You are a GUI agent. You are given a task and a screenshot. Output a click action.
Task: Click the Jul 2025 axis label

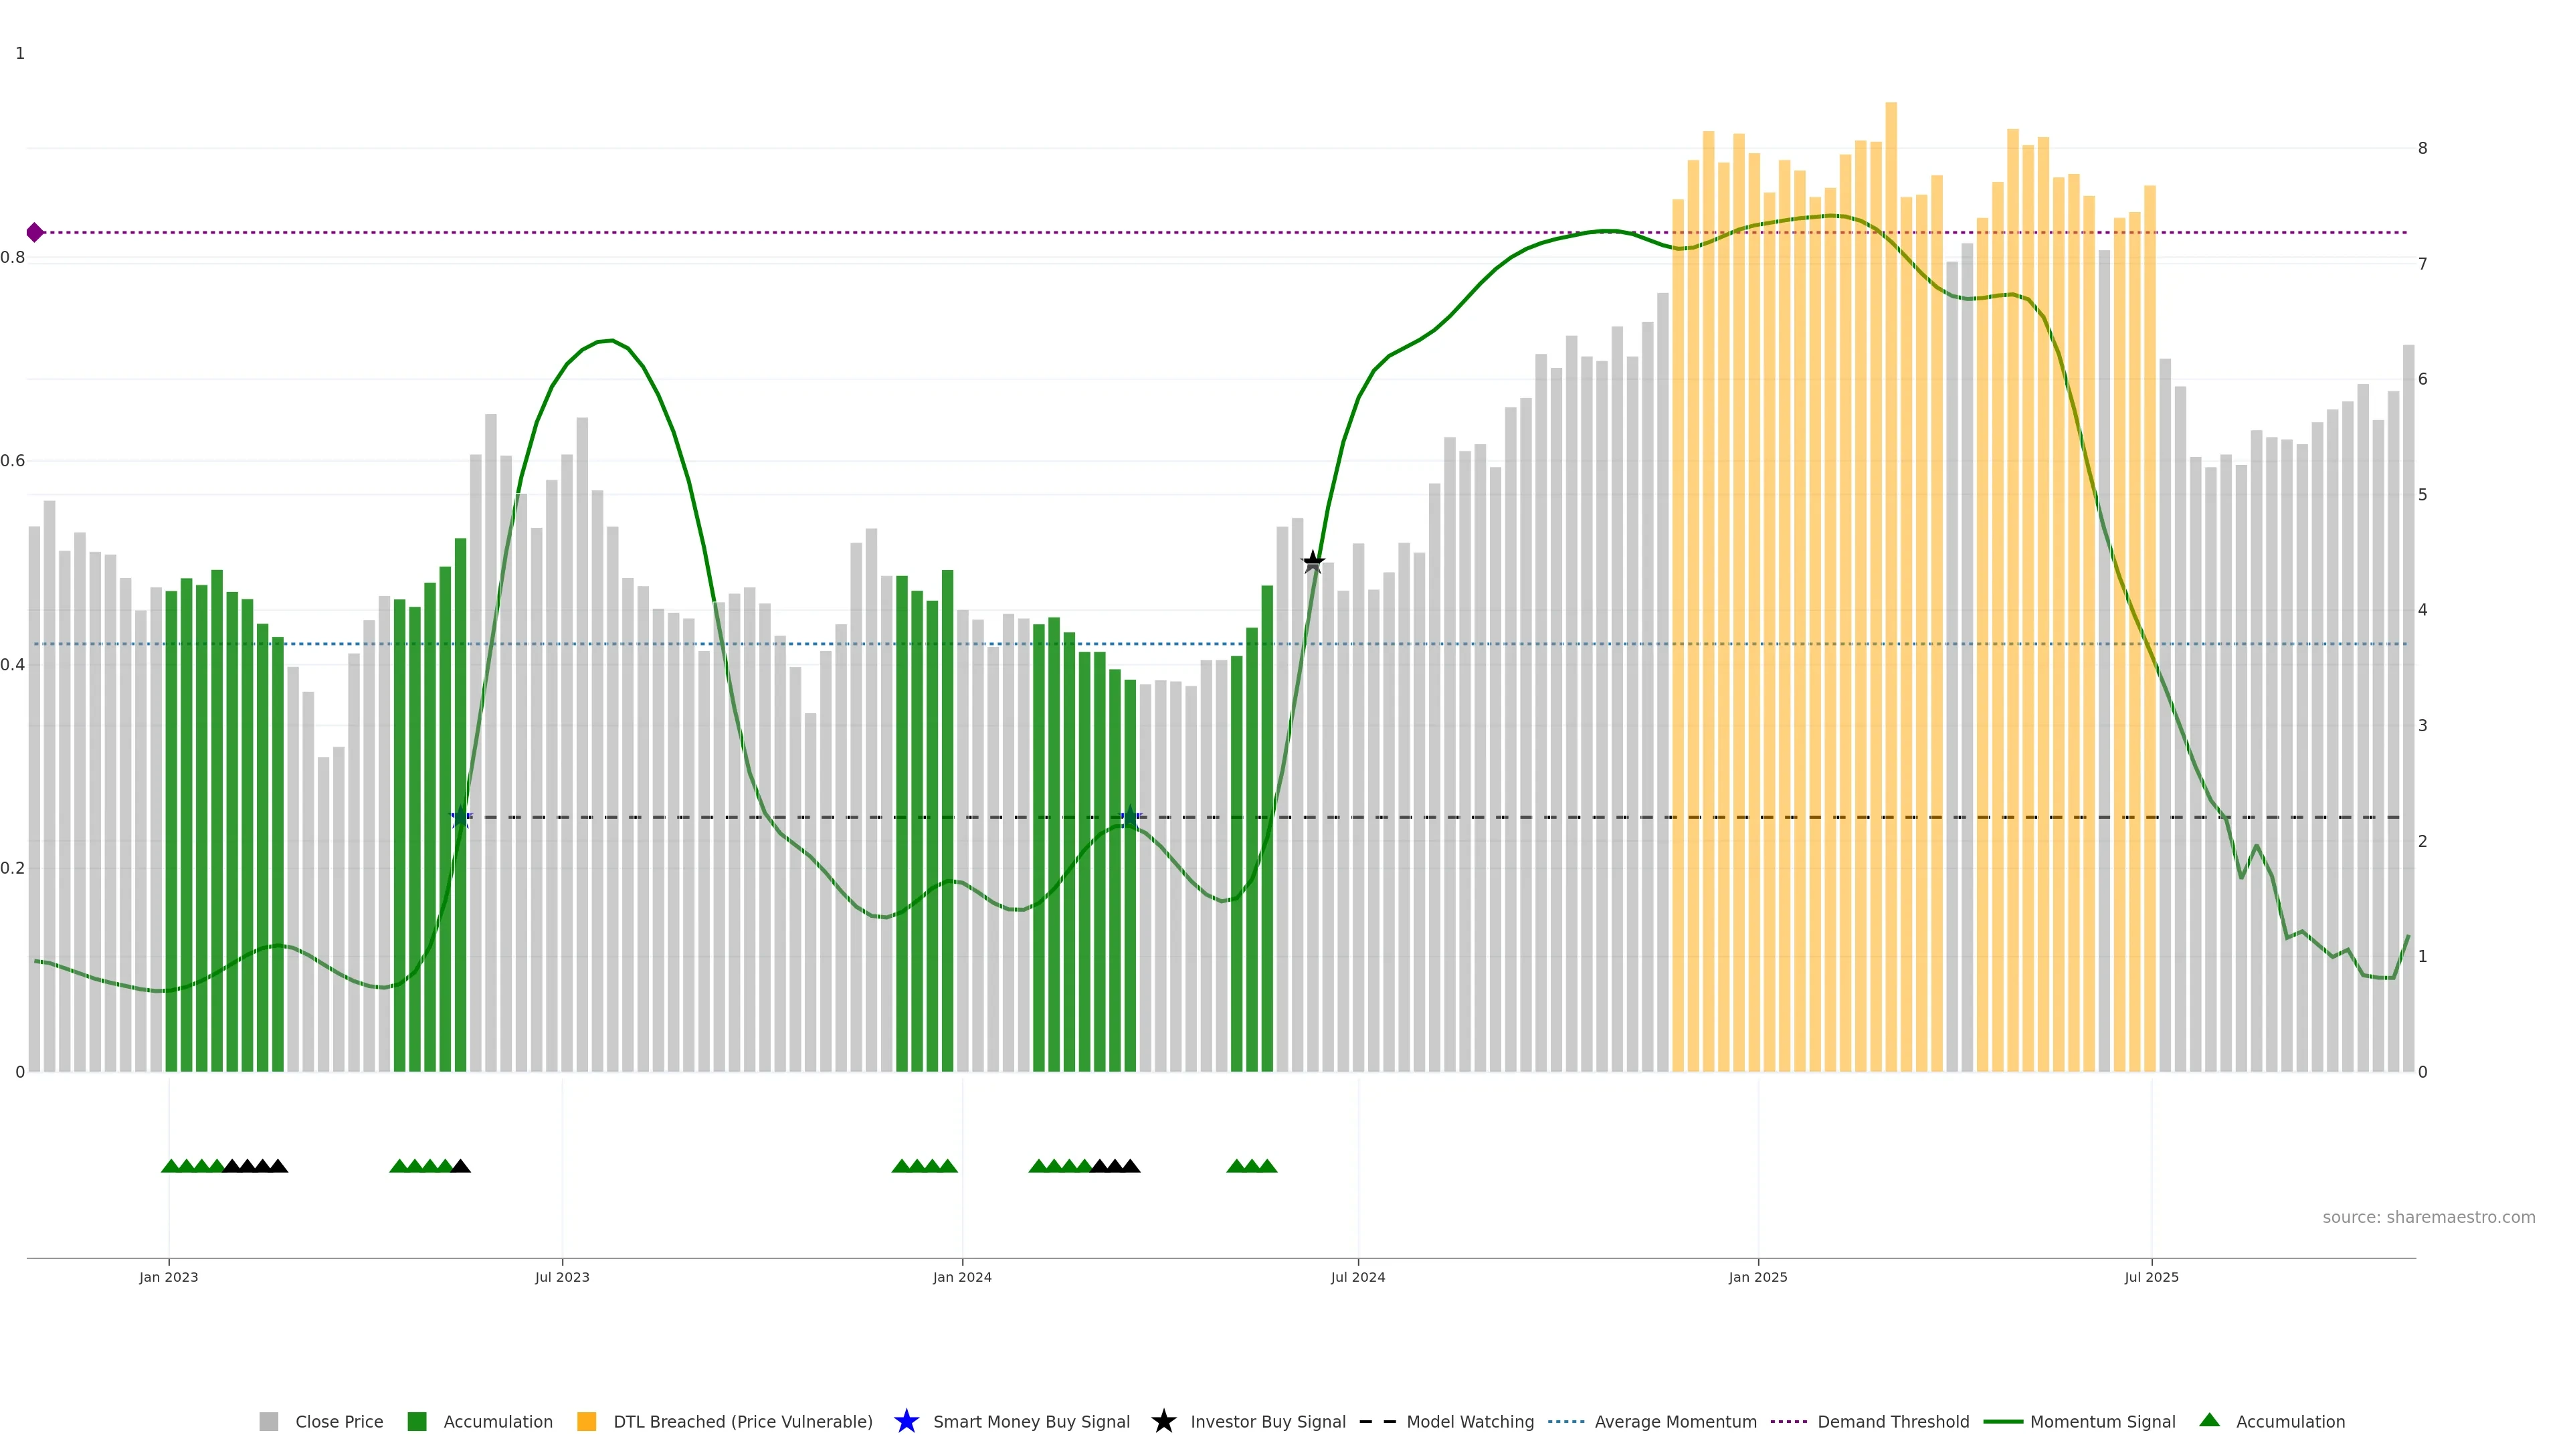(2151, 1276)
